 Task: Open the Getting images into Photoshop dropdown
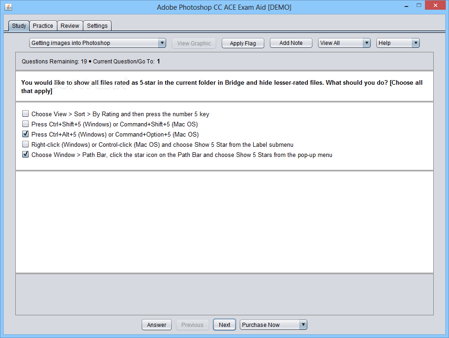pyautogui.click(x=97, y=43)
